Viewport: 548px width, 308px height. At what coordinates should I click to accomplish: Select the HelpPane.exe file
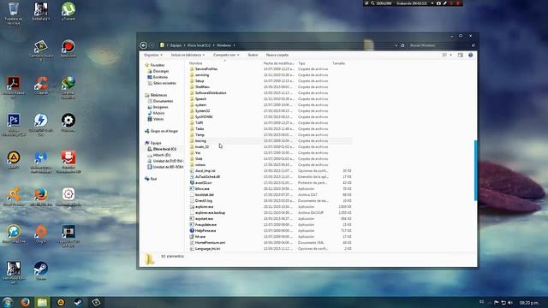[205, 231]
